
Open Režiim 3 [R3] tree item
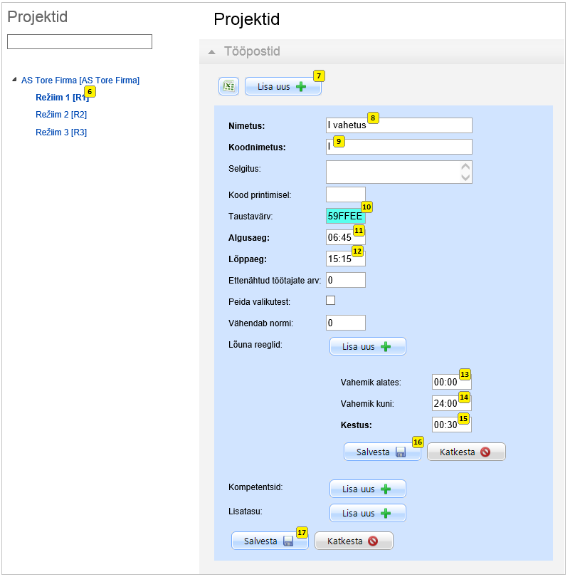click(x=61, y=133)
